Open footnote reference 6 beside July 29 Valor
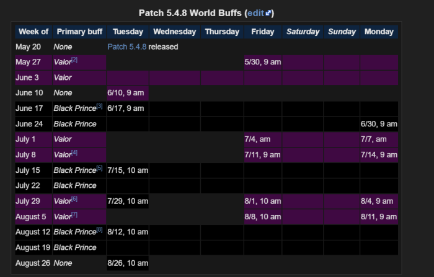Viewport: 434px width, 277px height. click(74, 199)
